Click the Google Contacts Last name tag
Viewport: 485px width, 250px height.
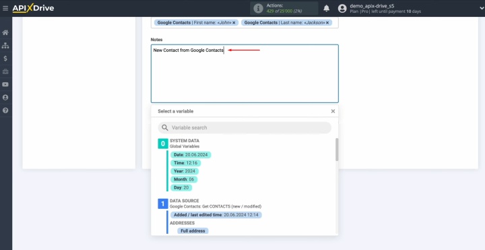click(286, 23)
